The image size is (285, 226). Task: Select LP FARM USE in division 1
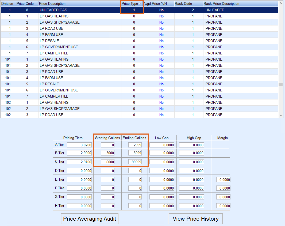coord(139,35)
